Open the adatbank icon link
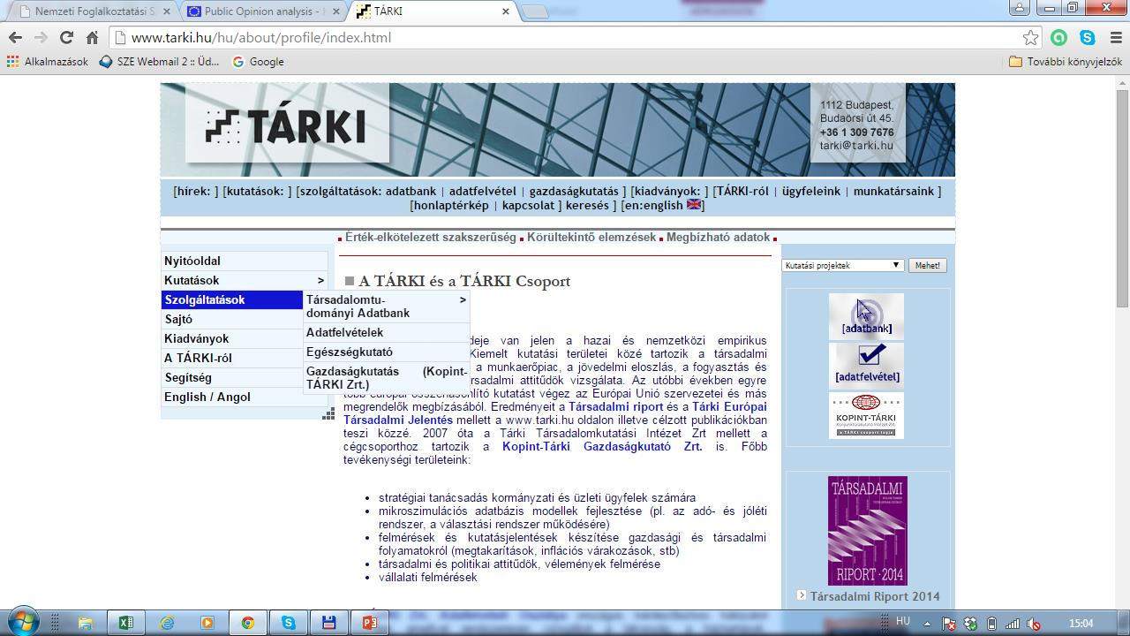 click(x=866, y=316)
